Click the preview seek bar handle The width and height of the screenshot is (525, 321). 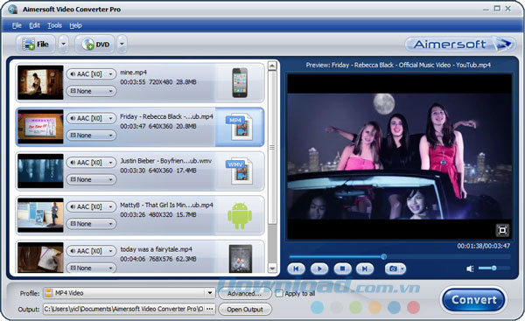(384, 257)
